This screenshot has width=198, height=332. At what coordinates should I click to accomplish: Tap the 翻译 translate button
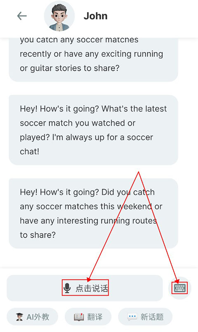(88, 317)
